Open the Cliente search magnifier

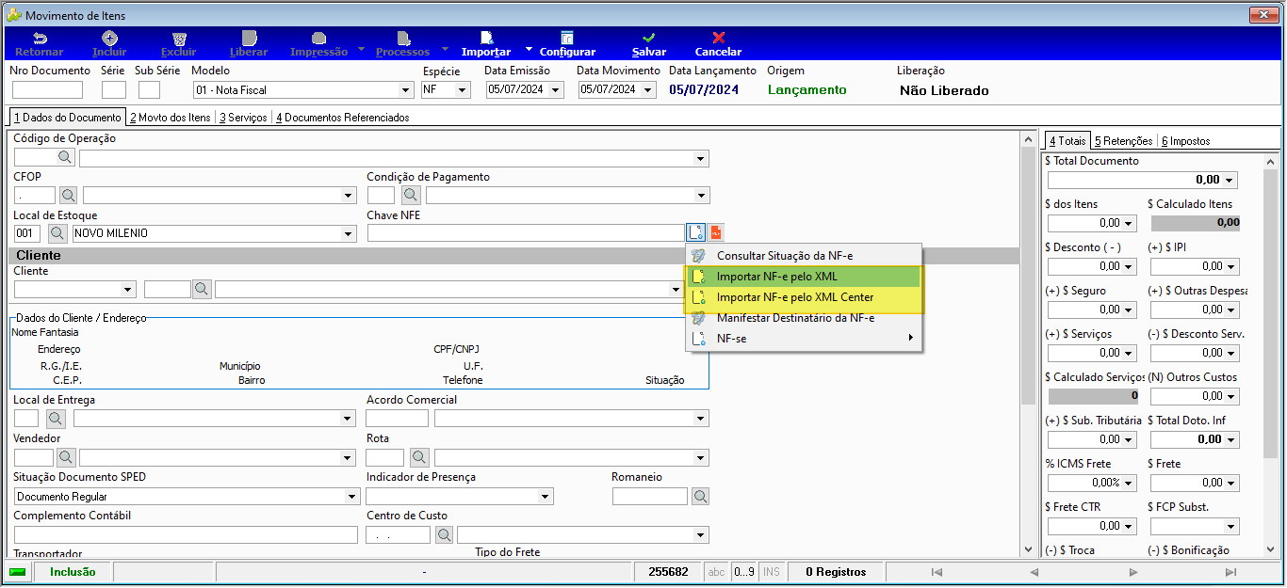tap(202, 290)
